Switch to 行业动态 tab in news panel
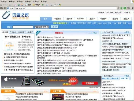 13,32
